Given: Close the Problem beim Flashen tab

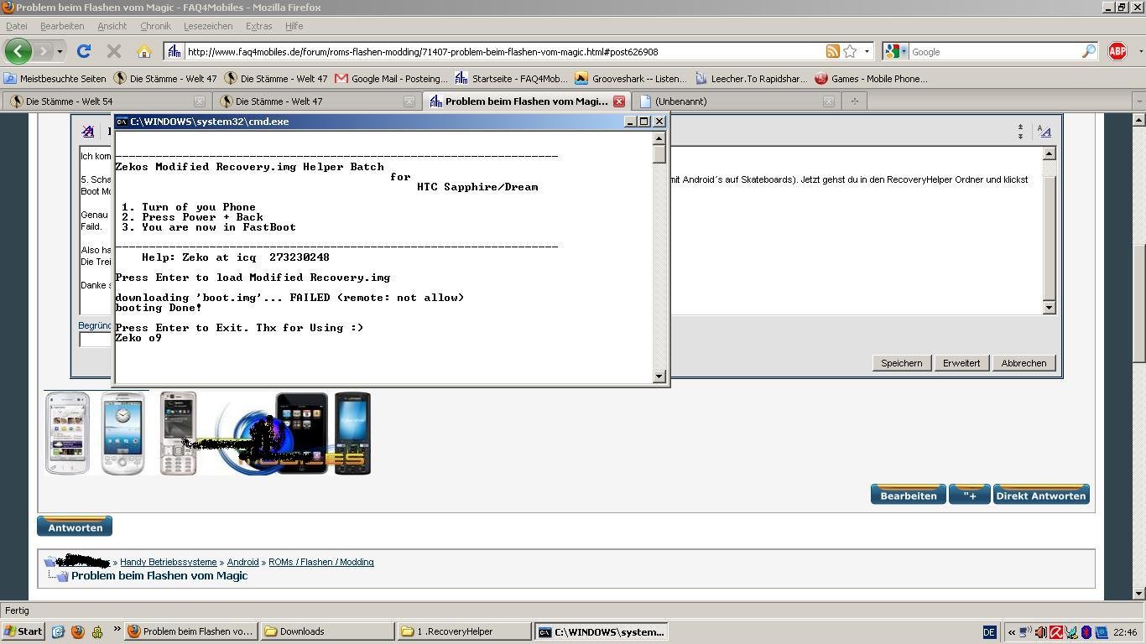Looking at the screenshot, I should point(618,101).
